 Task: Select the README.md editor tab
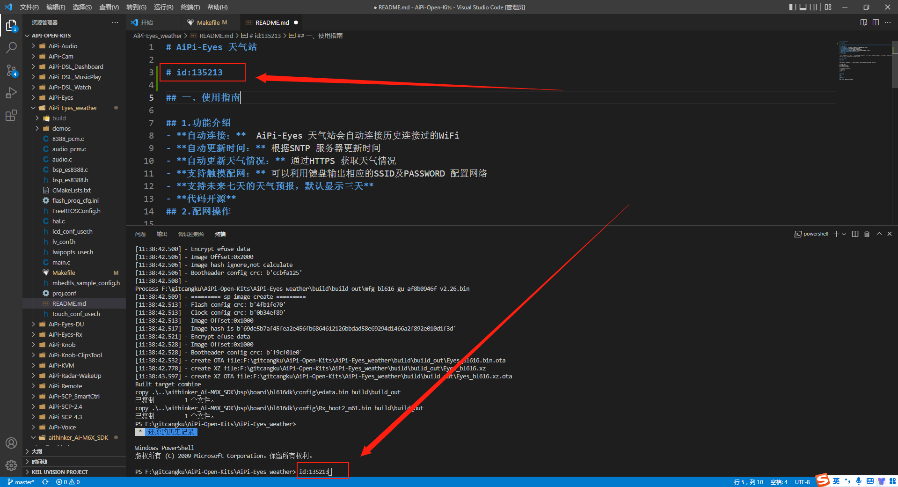272,22
